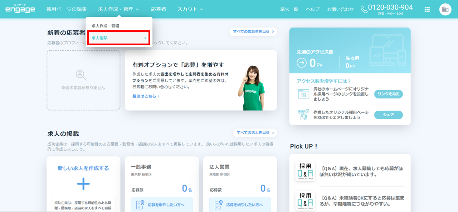The image size is (458, 212).
Task: Click the 求人の掲載 section heading
Action: click(63, 134)
